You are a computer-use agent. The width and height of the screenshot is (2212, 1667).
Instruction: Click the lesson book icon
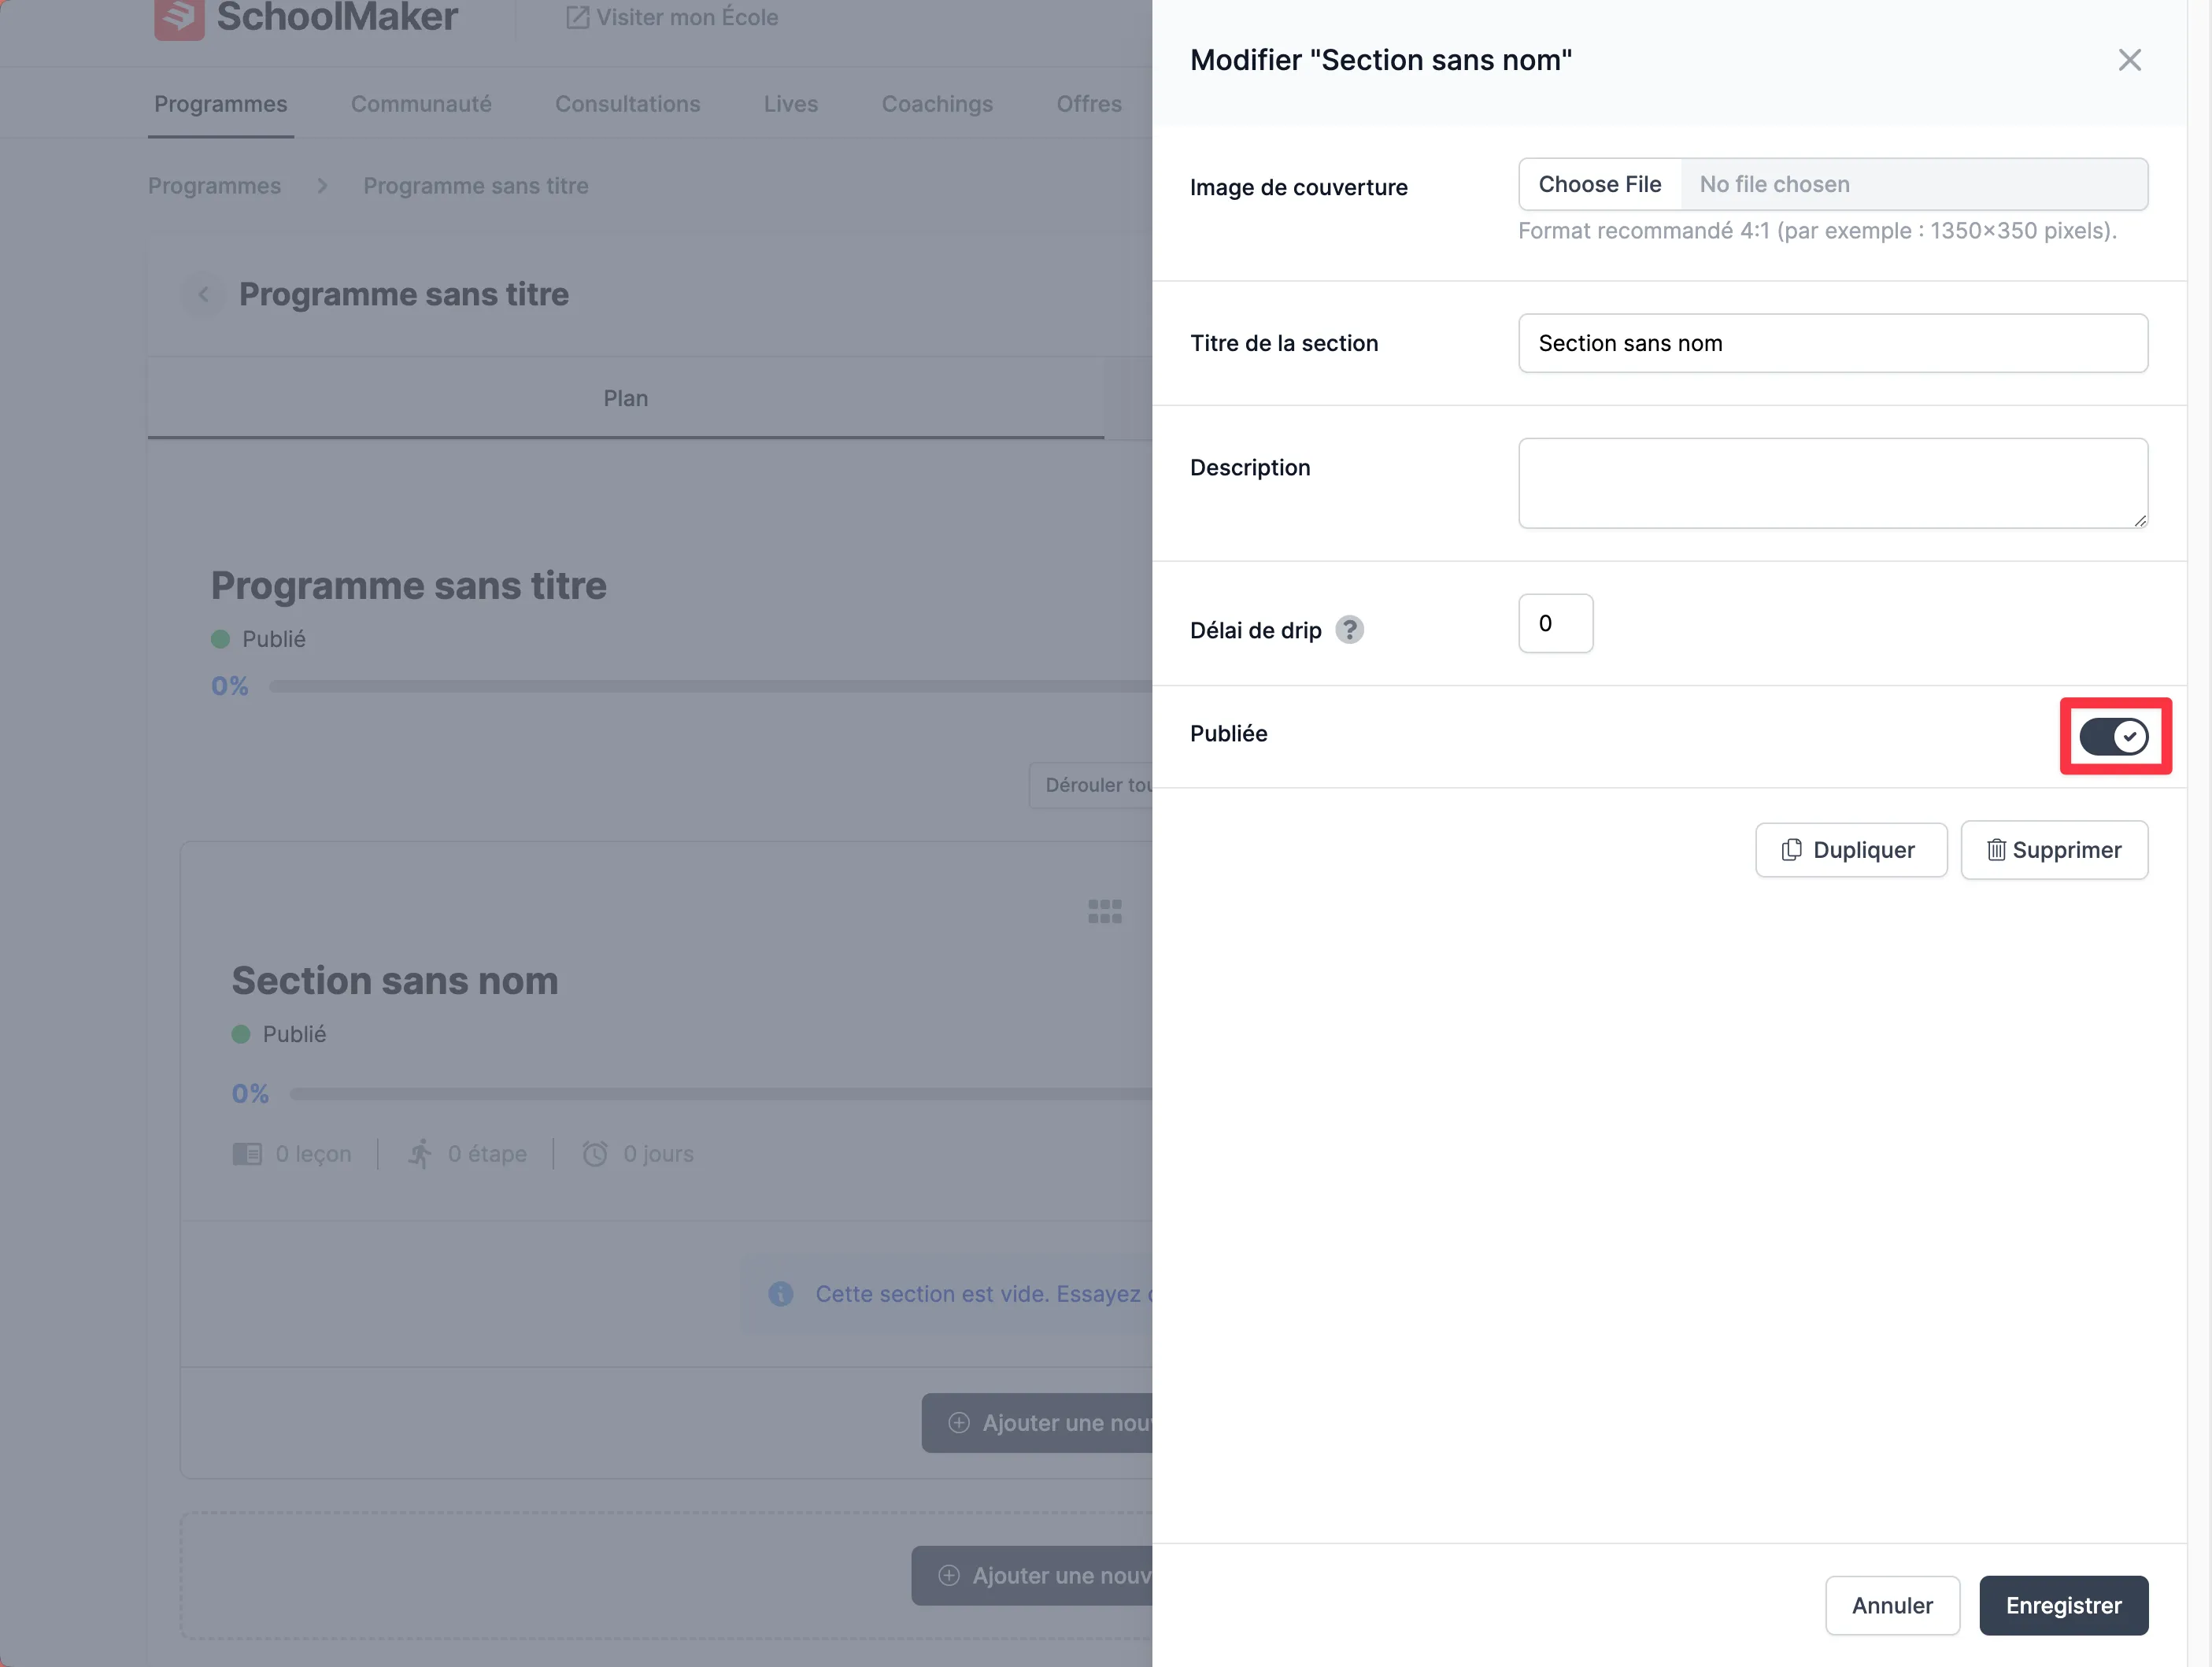246,1154
